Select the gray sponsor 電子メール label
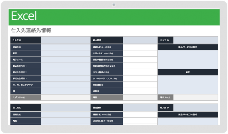 (165, 98)
